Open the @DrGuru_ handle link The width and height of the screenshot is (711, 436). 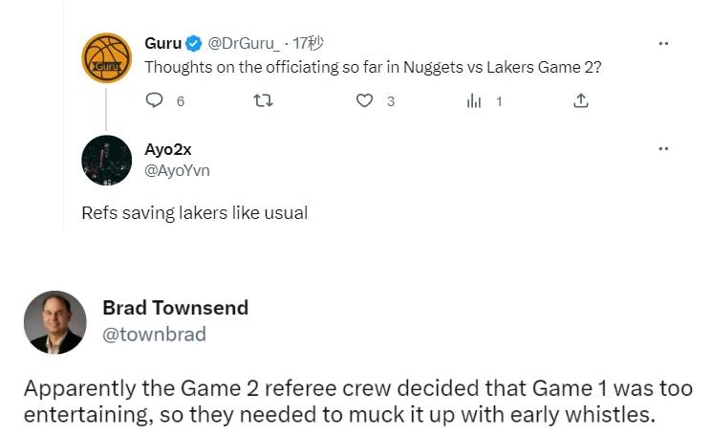click(x=242, y=43)
